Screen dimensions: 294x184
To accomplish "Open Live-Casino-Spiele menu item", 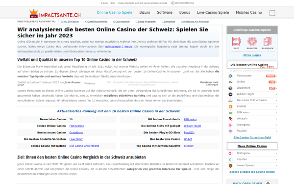I will coord(213,12).
